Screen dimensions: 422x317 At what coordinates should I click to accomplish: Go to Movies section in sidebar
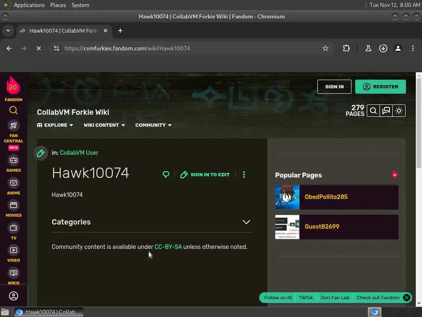(14, 209)
